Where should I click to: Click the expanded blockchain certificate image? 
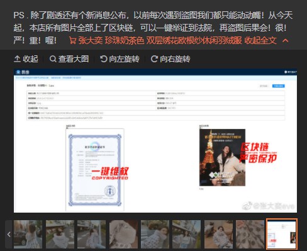[155, 140]
